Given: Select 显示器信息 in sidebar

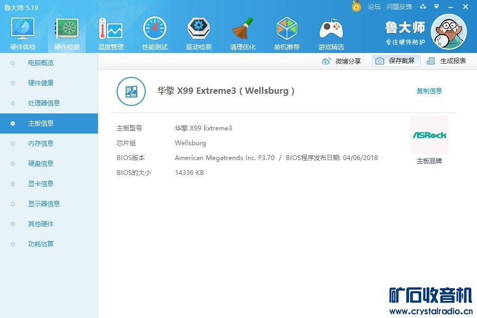Looking at the screenshot, I should coord(49,204).
